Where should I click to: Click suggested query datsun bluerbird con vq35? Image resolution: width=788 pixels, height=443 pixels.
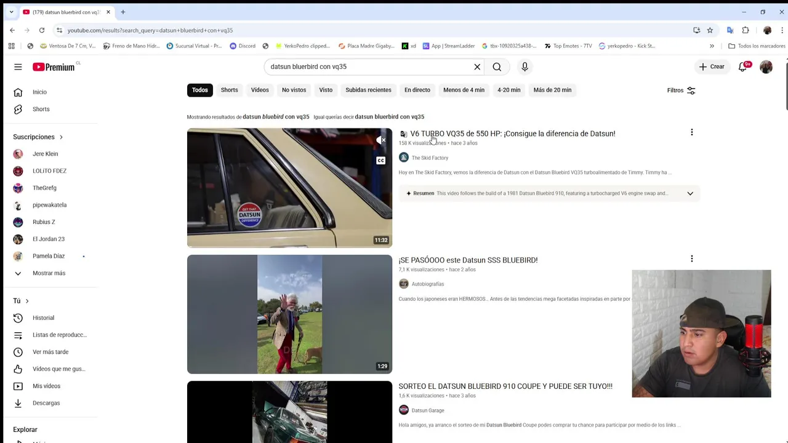(x=389, y=117)
